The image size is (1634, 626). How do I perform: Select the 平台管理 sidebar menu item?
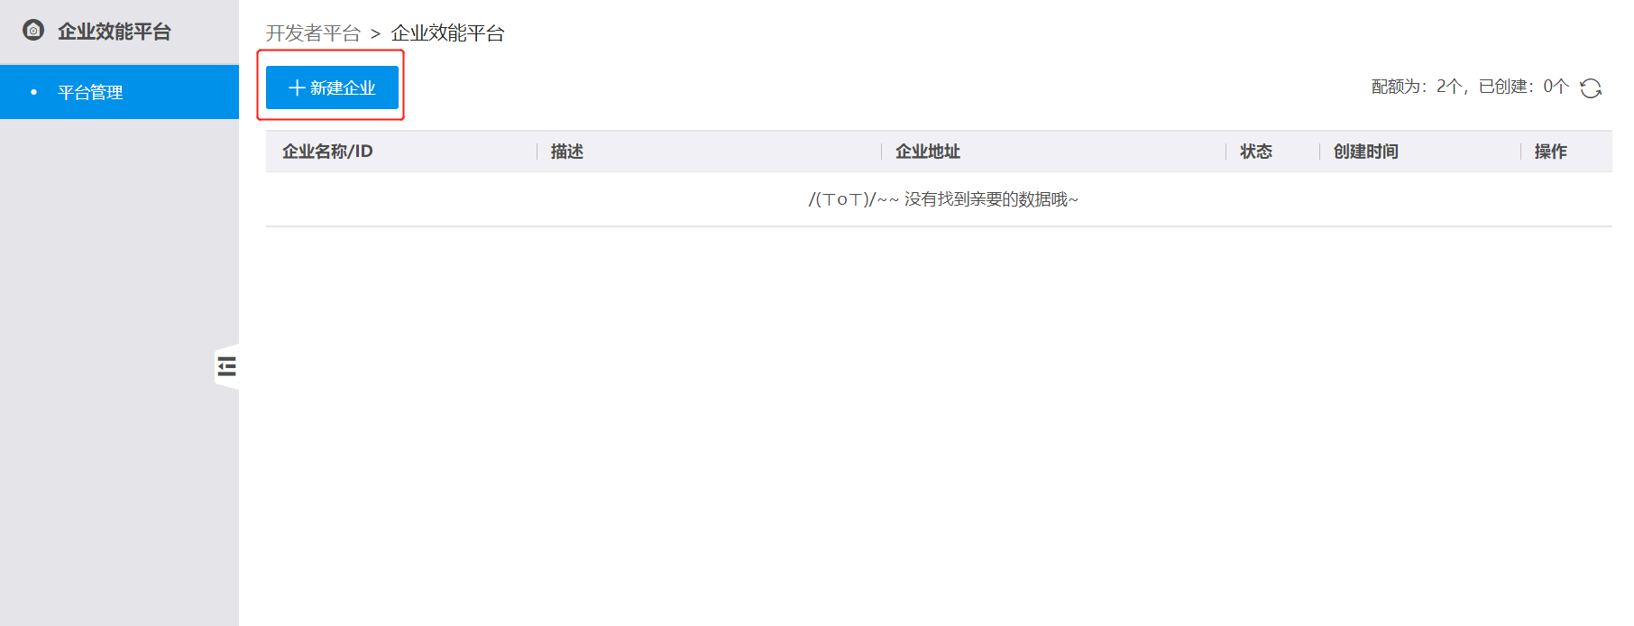coord(119,92)
